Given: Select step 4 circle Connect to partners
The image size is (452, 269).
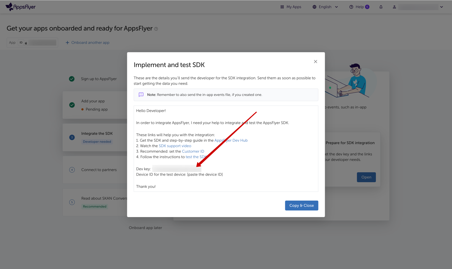Looking at the screenshot, I should pos(72,170).
